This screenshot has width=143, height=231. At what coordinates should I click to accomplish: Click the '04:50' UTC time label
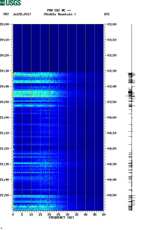[112, 195]
